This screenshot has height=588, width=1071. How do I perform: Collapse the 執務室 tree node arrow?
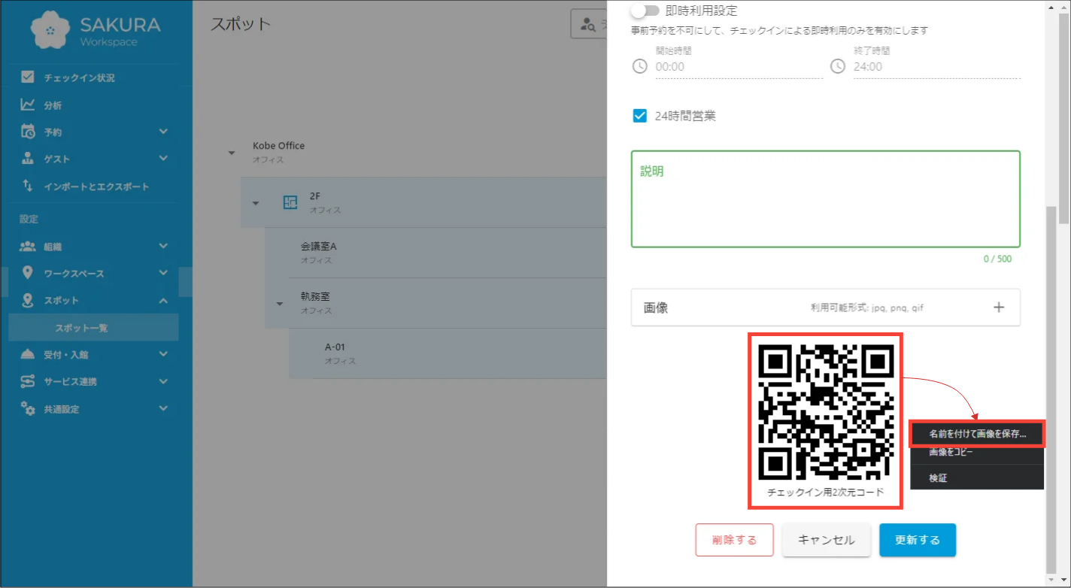click(280, 304)
